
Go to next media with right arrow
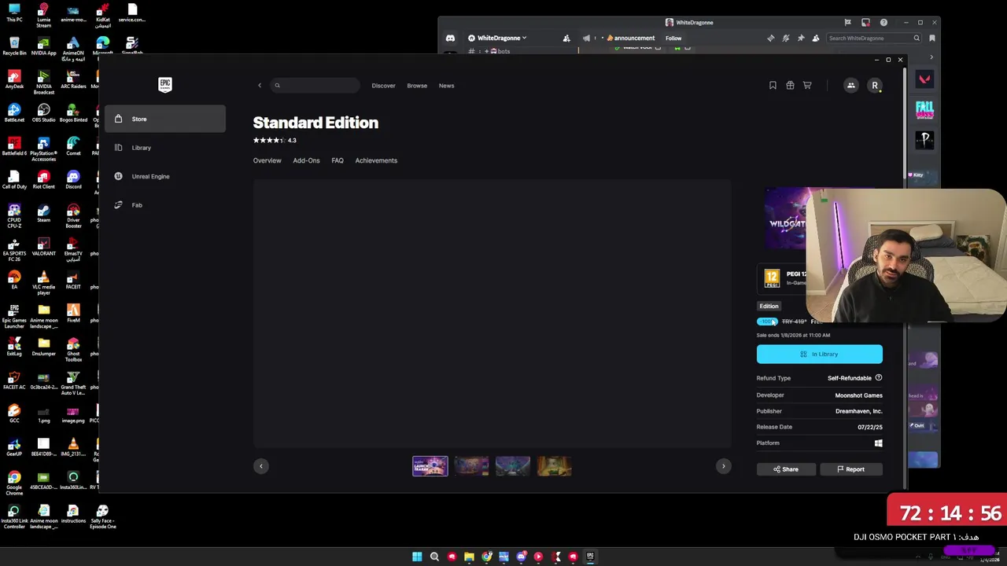point(724,466)
